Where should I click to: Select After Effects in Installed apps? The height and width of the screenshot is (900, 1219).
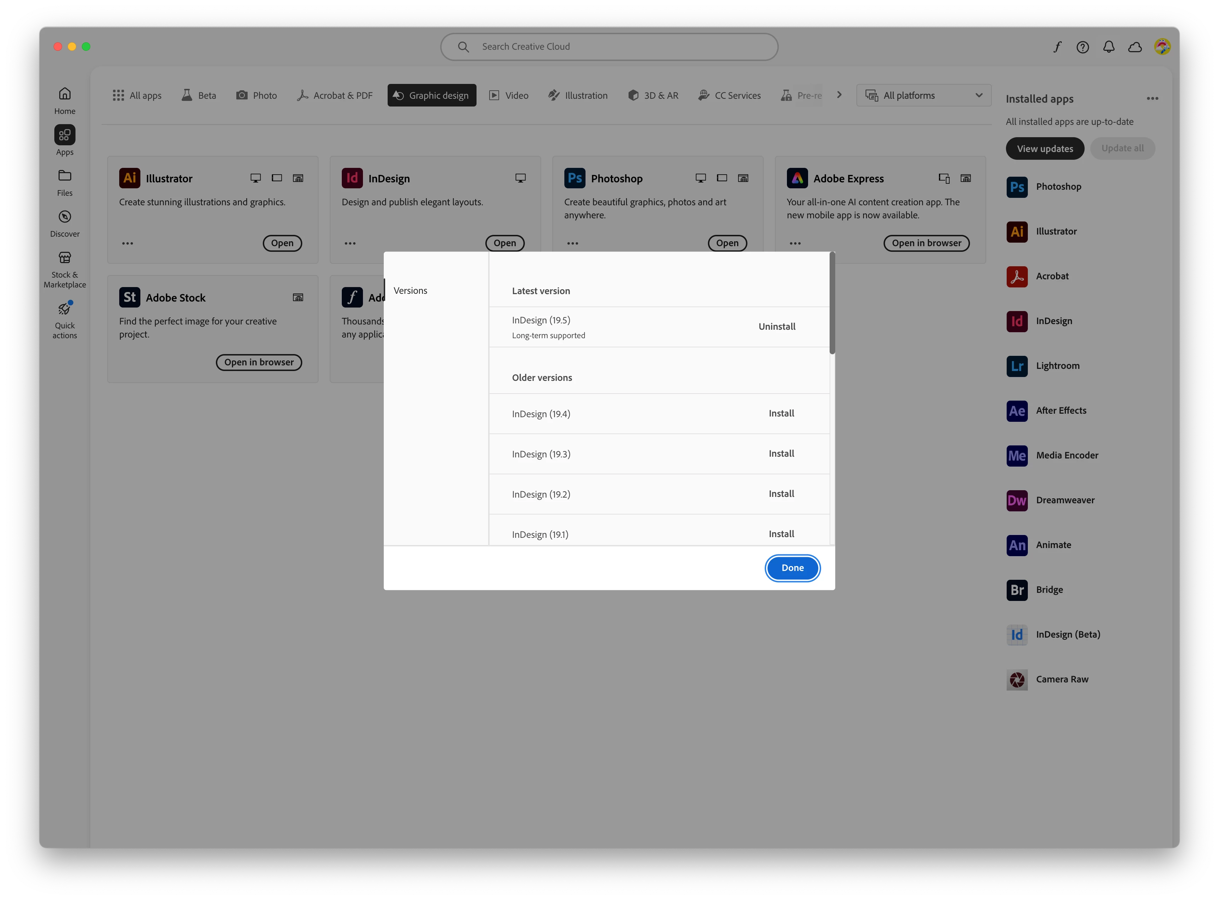[x=1046, y=411]
